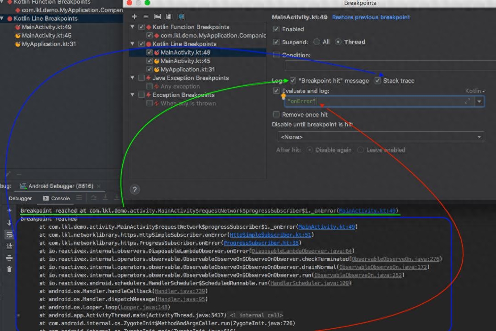Expand the Evaluate and log expression editor

tap(467, 101)
